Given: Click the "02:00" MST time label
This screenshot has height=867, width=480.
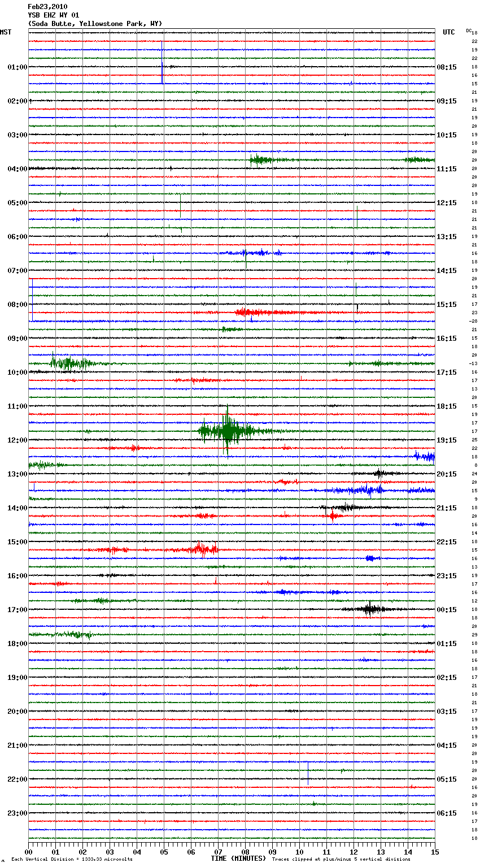Looking at the screenshot, I should click(18, 101).
